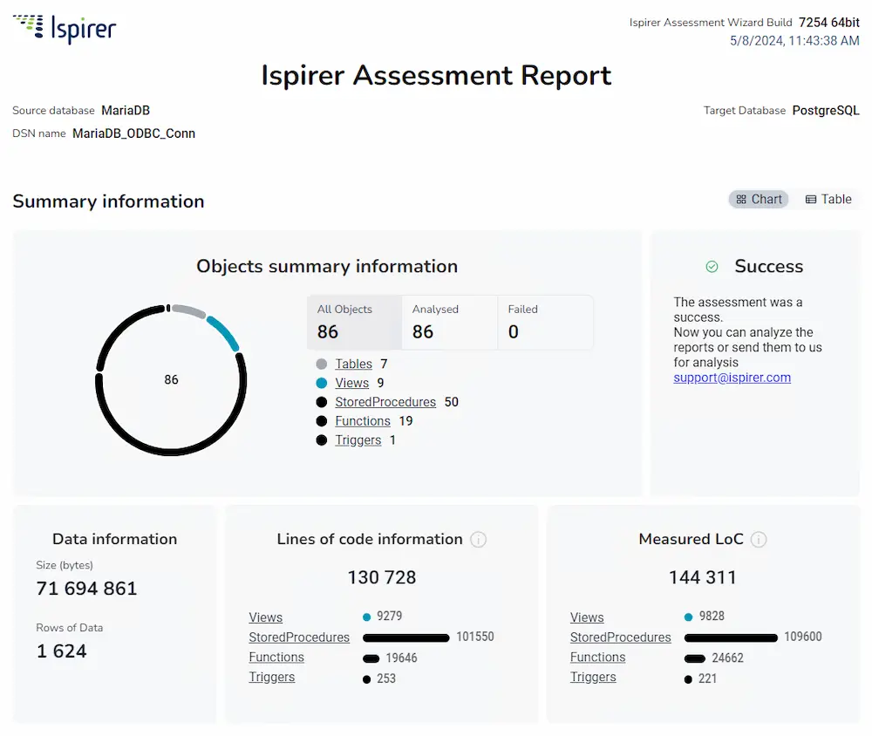
Task: Click the black StoredProcedures legend dot
Action: (322, 402)
